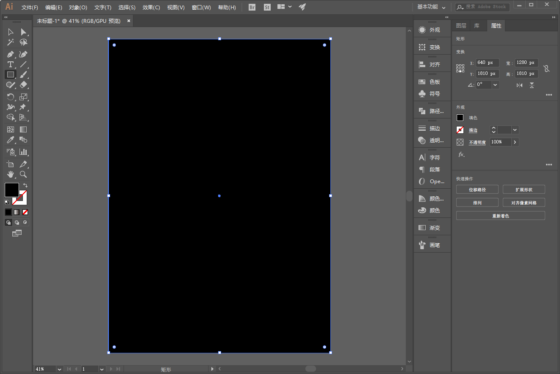
Task: Select the Rectangle tool
Action: point(11,74)
